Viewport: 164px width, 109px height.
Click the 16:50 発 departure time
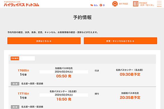tap(64, 99)
